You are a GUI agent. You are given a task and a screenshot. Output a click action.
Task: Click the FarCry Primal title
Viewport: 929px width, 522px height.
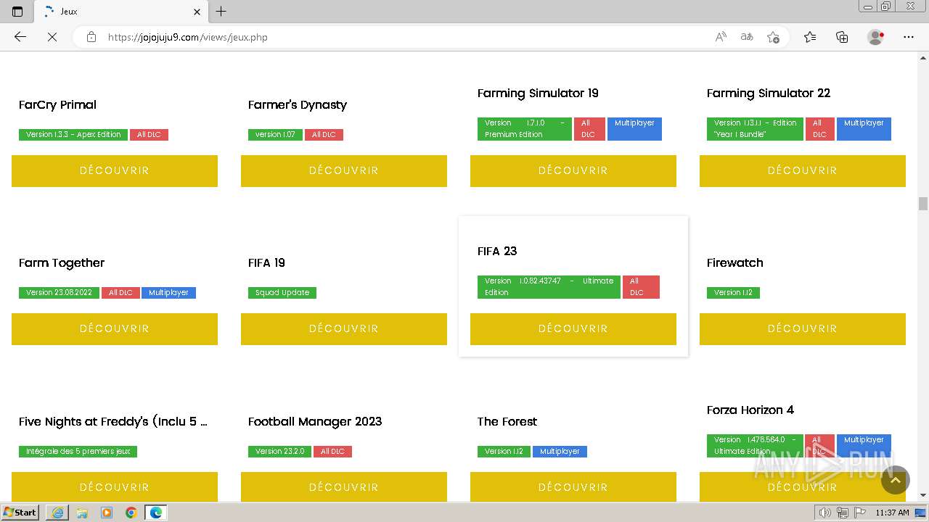point(57,105)
